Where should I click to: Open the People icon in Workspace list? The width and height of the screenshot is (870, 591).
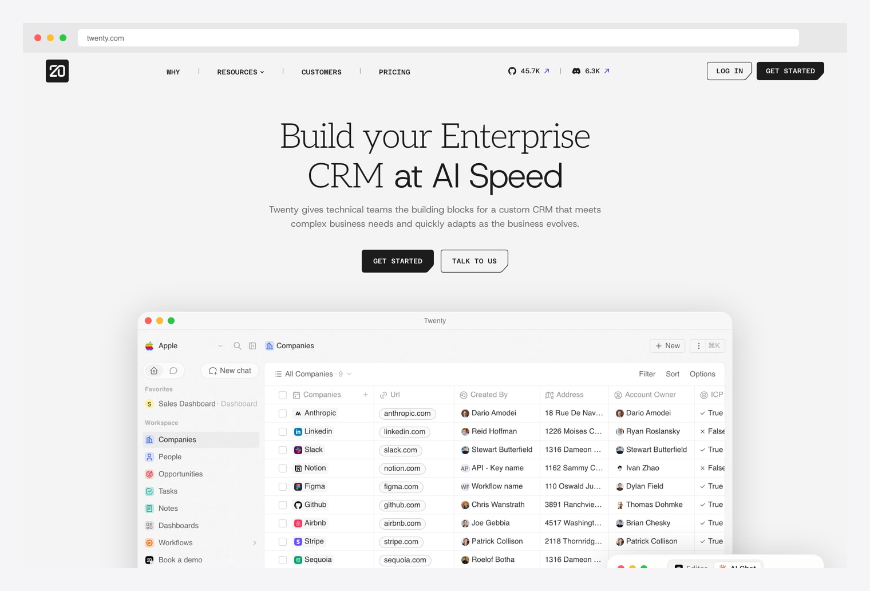tap(149, 457)
